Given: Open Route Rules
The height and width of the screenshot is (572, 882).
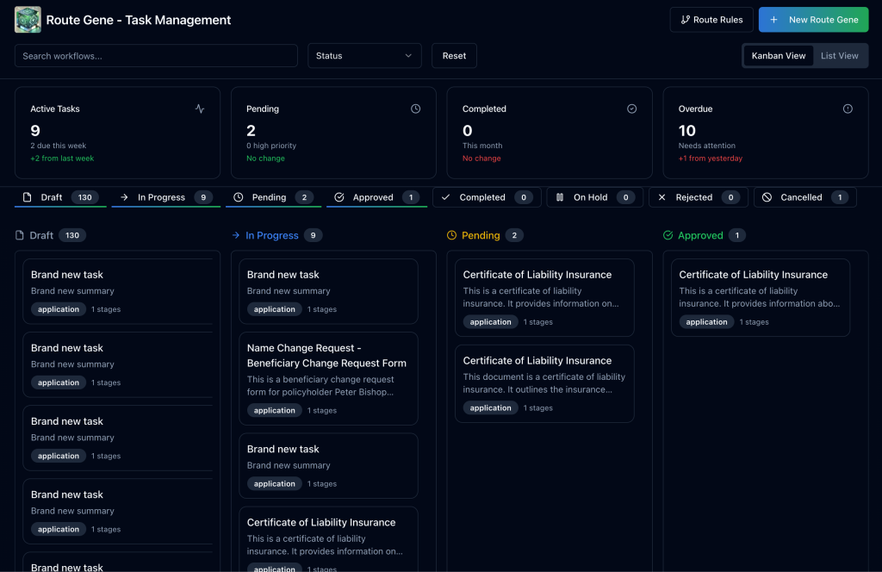Looking at the screenshot, I should tap(711, 20).
